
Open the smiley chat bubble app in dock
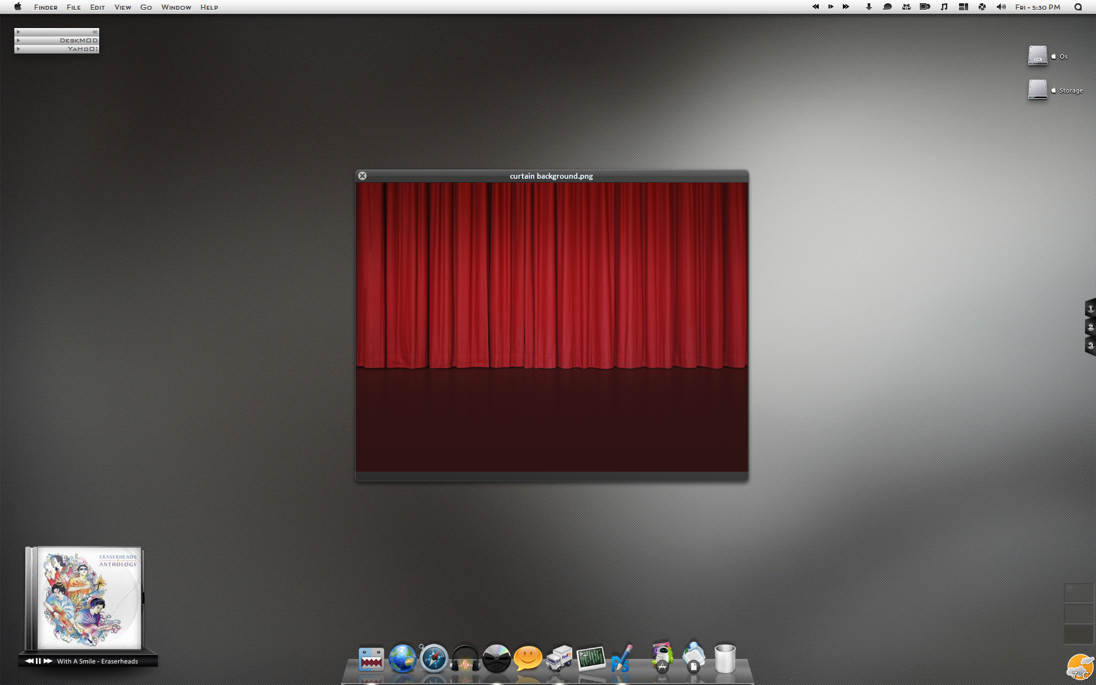(528, 658)
